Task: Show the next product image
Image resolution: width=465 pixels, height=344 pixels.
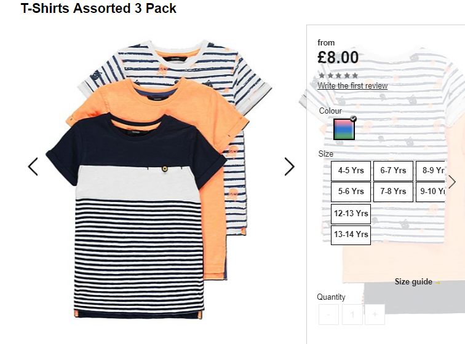Action: (x=290, y=166)
